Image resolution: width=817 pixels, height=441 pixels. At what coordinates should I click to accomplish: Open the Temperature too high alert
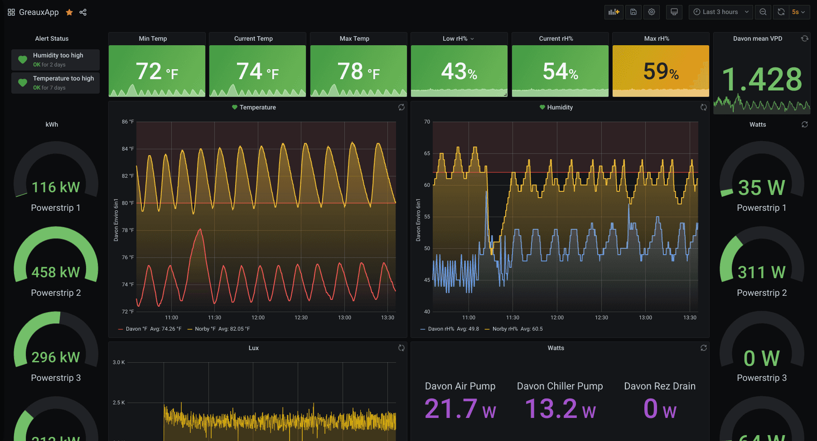[63, 78]
